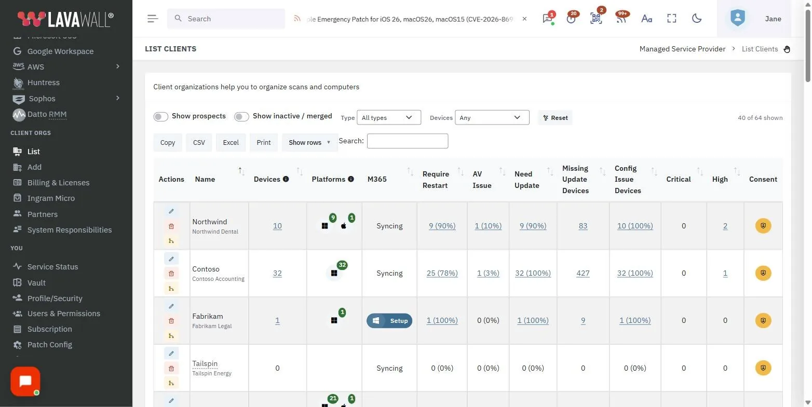The width and height of the screenshot is (812, 407).
Task: Click the Windows platform icon for Contoso
Action: coord(334,273)
